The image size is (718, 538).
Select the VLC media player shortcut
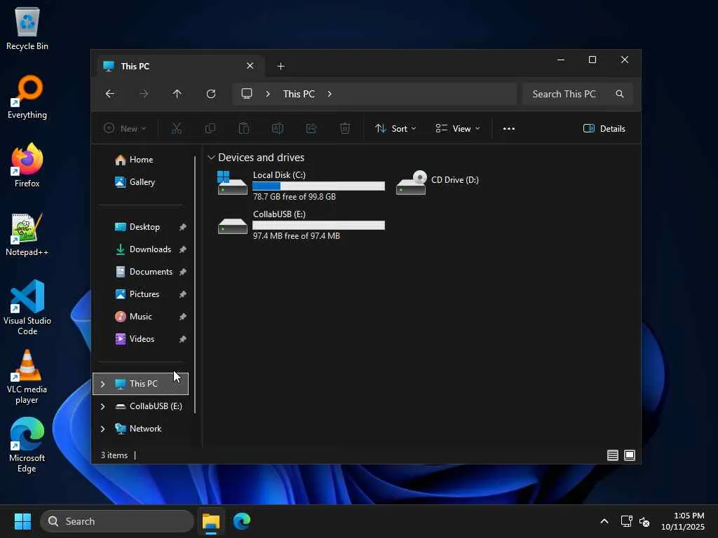point(27,376)
